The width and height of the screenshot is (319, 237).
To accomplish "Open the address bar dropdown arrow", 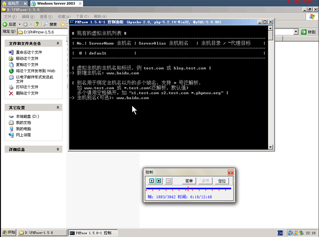I will point(296,32).
